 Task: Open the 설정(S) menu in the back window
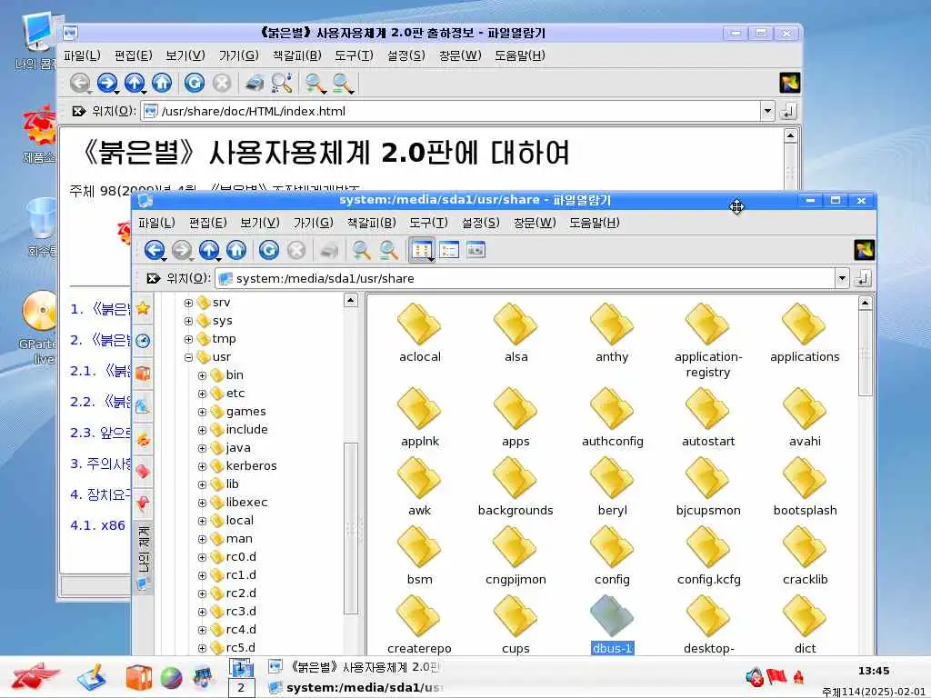point(406,55)
